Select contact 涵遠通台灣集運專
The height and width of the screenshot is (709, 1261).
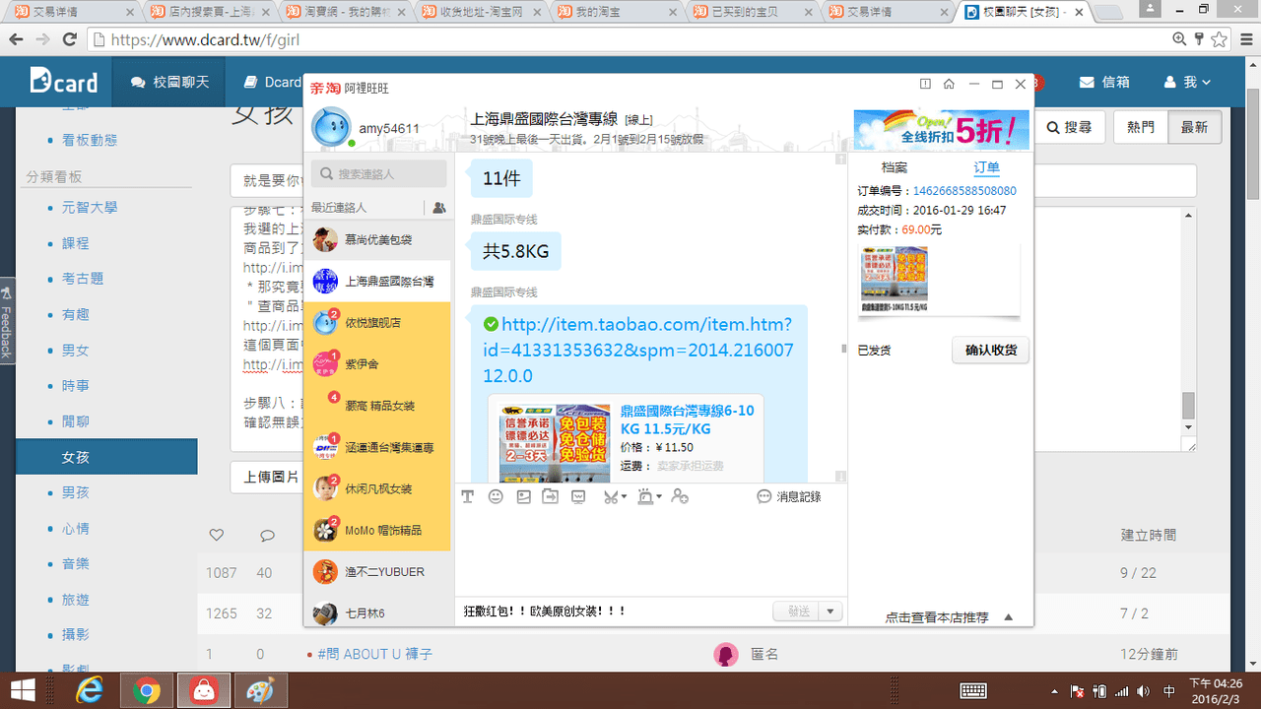(x=377, y=447)
